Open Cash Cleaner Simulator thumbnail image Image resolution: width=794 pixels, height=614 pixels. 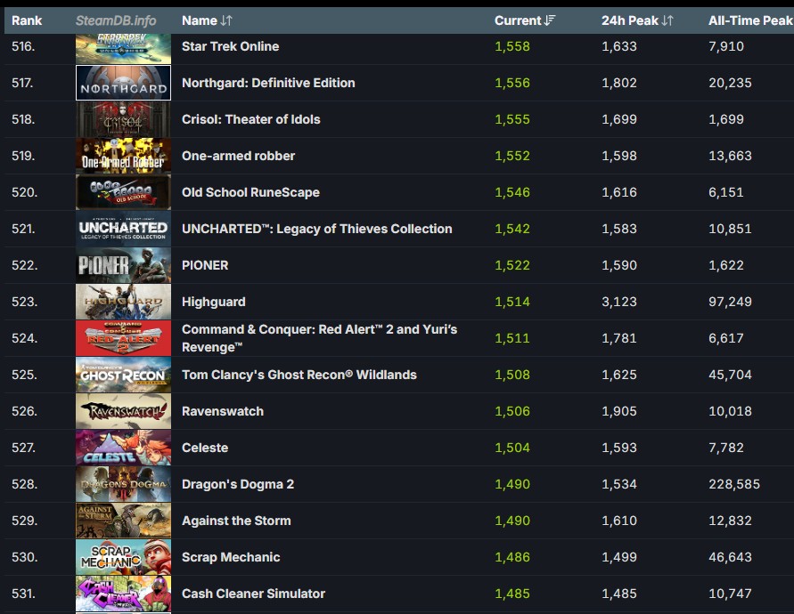point(123,594)
